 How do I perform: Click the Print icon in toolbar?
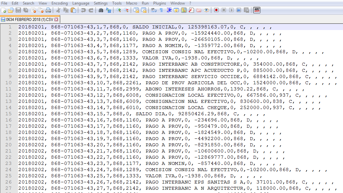pyautogui.click(x=48, y=10)
